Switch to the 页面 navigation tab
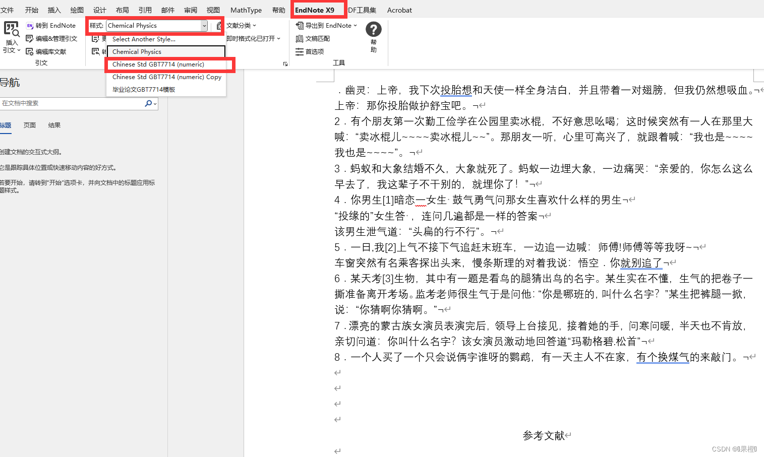 29,125
